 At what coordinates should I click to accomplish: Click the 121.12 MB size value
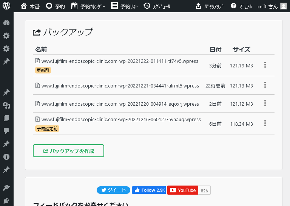pyautogui.click(x=241, y=104)
